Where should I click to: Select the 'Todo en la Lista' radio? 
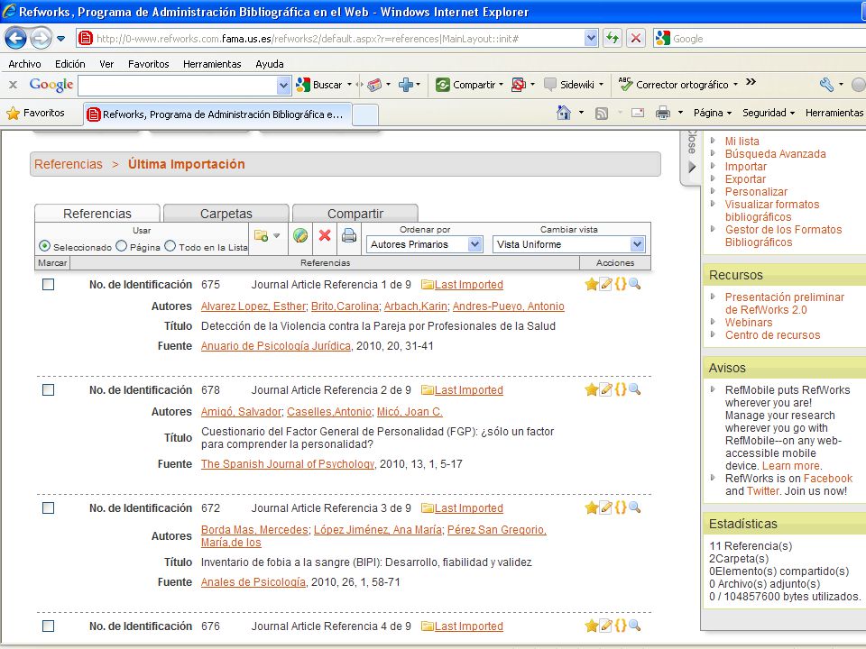170,246
